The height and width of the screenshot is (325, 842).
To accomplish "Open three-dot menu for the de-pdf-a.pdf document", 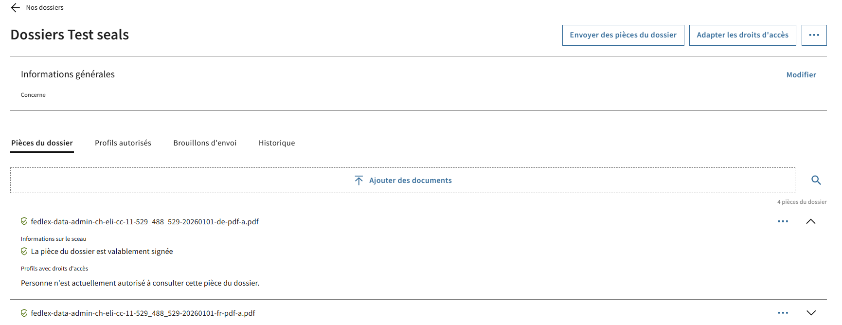I will pos(783,221).
